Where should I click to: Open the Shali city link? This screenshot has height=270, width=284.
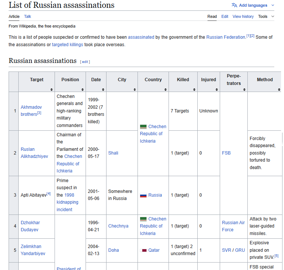coord(113,153)
